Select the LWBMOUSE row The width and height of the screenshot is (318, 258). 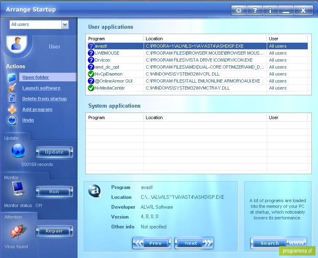click(198, 53)
